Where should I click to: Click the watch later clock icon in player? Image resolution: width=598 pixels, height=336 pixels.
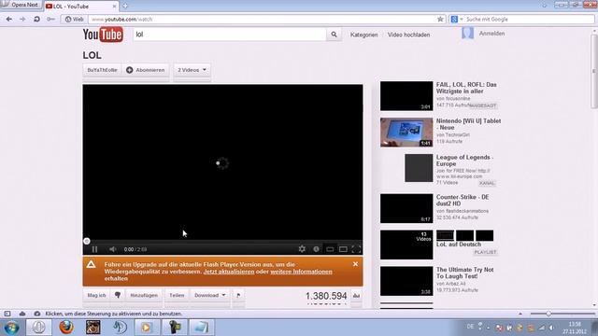click(x=316, y=249)
